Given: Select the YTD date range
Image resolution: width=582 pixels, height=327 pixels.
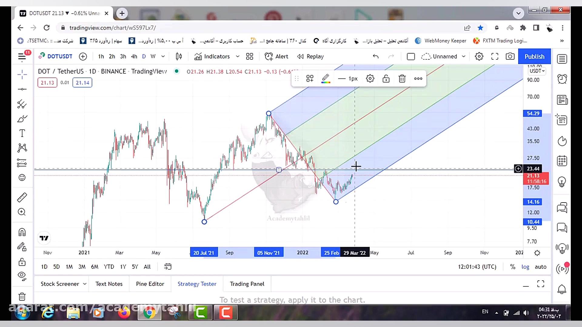Looking at the screenshot, I should (109, 267).
